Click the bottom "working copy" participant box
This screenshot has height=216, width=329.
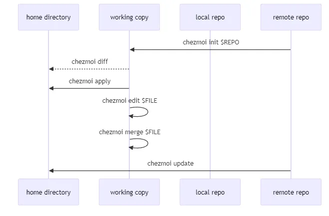pos(129,192)
